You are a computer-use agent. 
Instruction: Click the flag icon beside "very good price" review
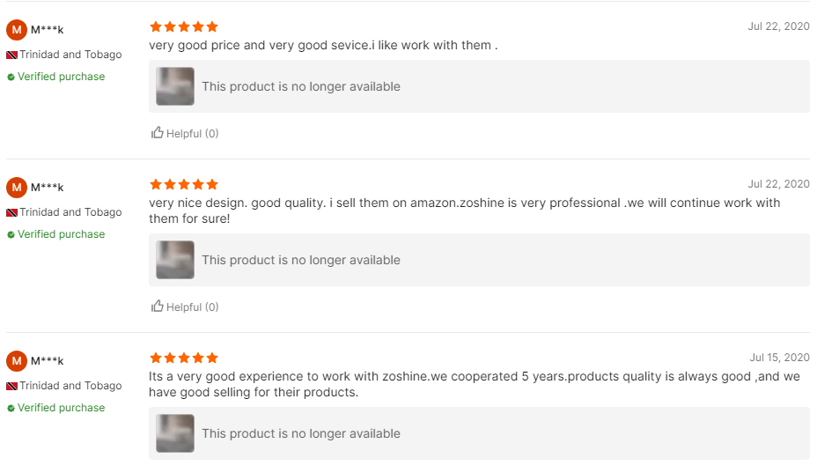tap(12, 55)
